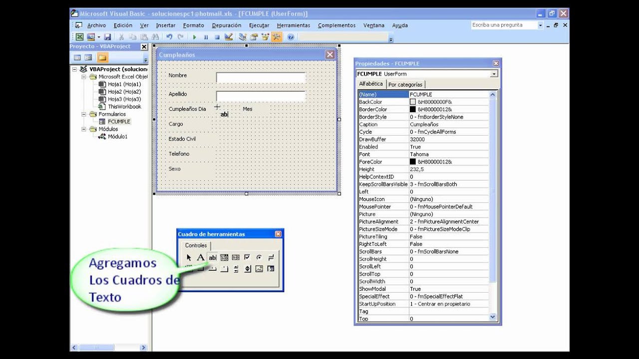Click the Pause (break) toolbar icon
639x359 pixels.
[206, 37]
